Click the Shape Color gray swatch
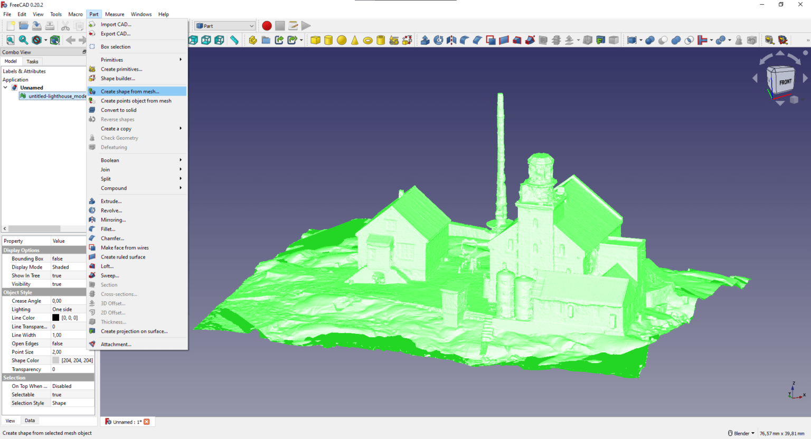Image resolution: width=811 pixels, height=439 pixels. [x=55, y=360]
